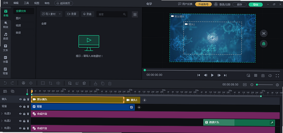Delete the 轨道2 track with trash icon
The height and width of the screenshot is (133, 283).
tap(28, 121)
